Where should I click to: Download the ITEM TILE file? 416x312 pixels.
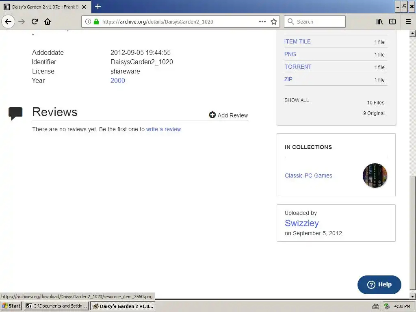pos(297,42)
